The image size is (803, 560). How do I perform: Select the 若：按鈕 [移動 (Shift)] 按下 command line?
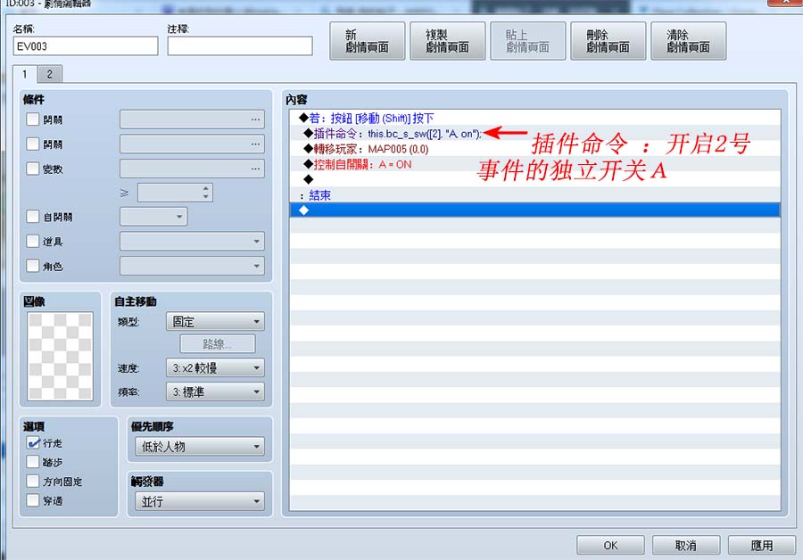534,119
